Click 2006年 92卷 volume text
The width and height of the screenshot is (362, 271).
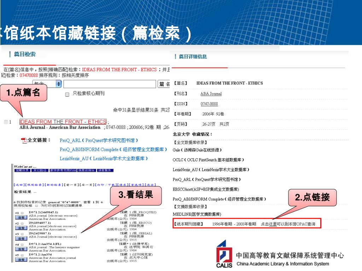[213, 114]
